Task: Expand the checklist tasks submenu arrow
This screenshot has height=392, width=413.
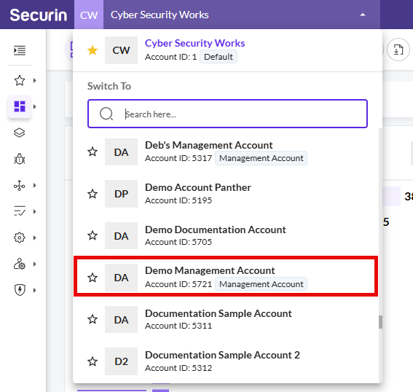Action: tap(35, 211)
